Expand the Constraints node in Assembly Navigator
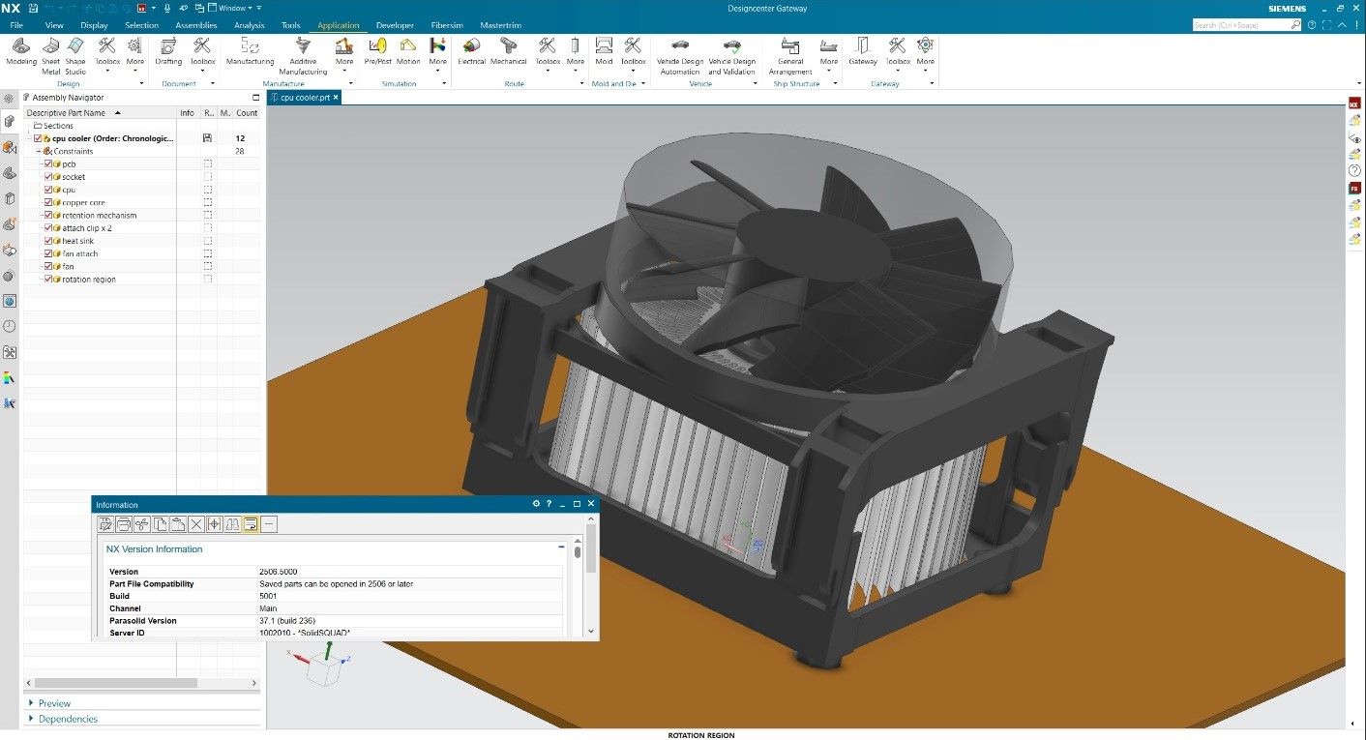This screenshot has width=1366, height=740. click(37, 151)
